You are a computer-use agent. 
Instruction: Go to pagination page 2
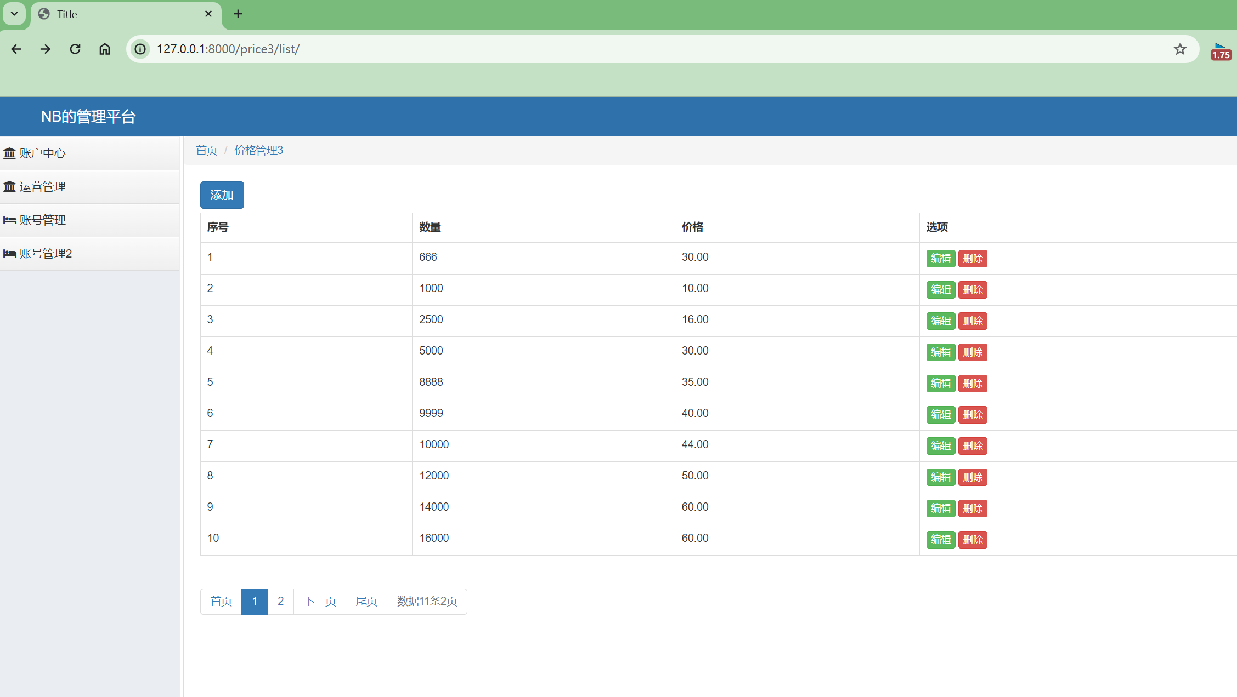281,602
